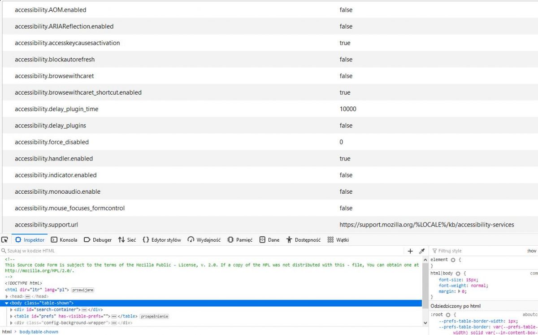Expand the margin property triangle
Screen dimensions: 538x335
[x=459, y=291]
